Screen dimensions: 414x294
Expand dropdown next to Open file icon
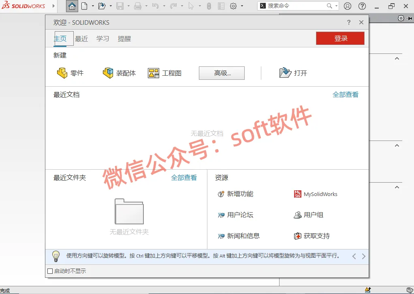(x=111, y=6)
